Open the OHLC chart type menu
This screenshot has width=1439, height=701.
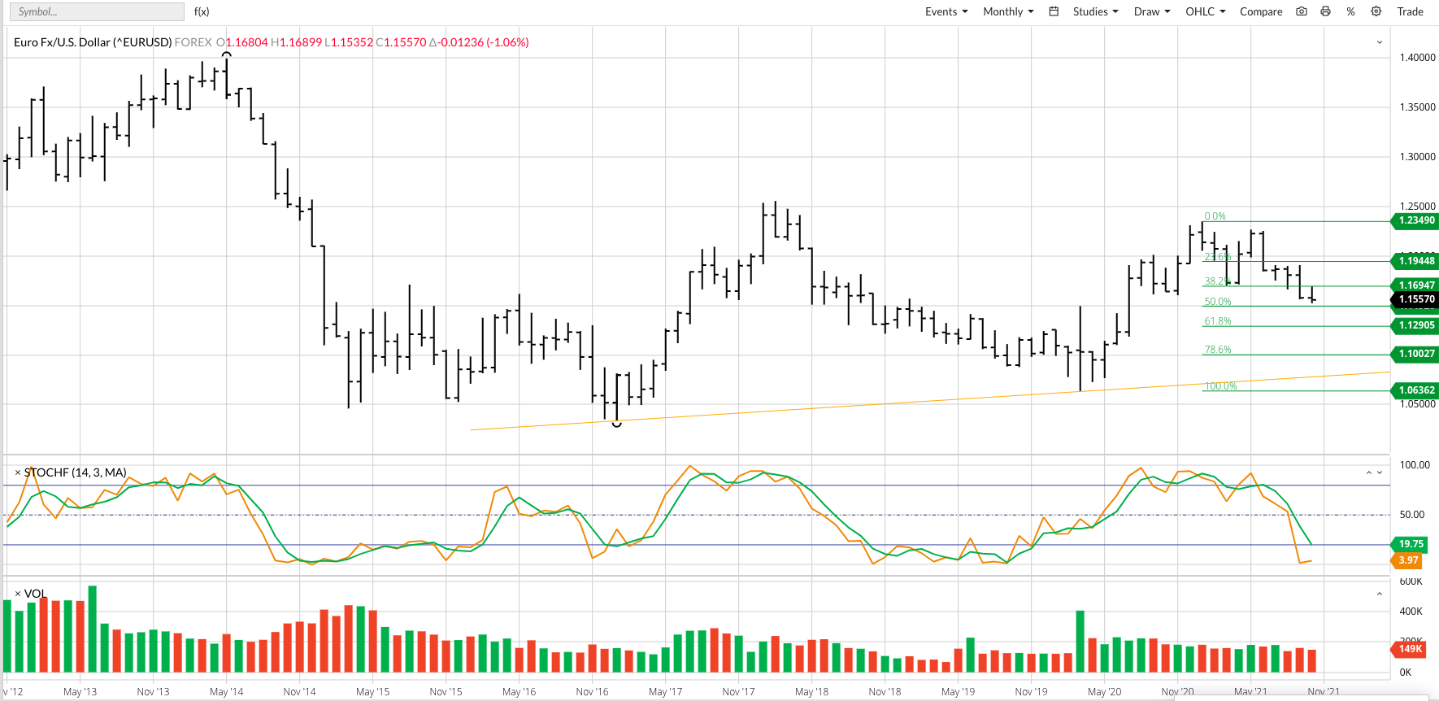coord(1205,11)
